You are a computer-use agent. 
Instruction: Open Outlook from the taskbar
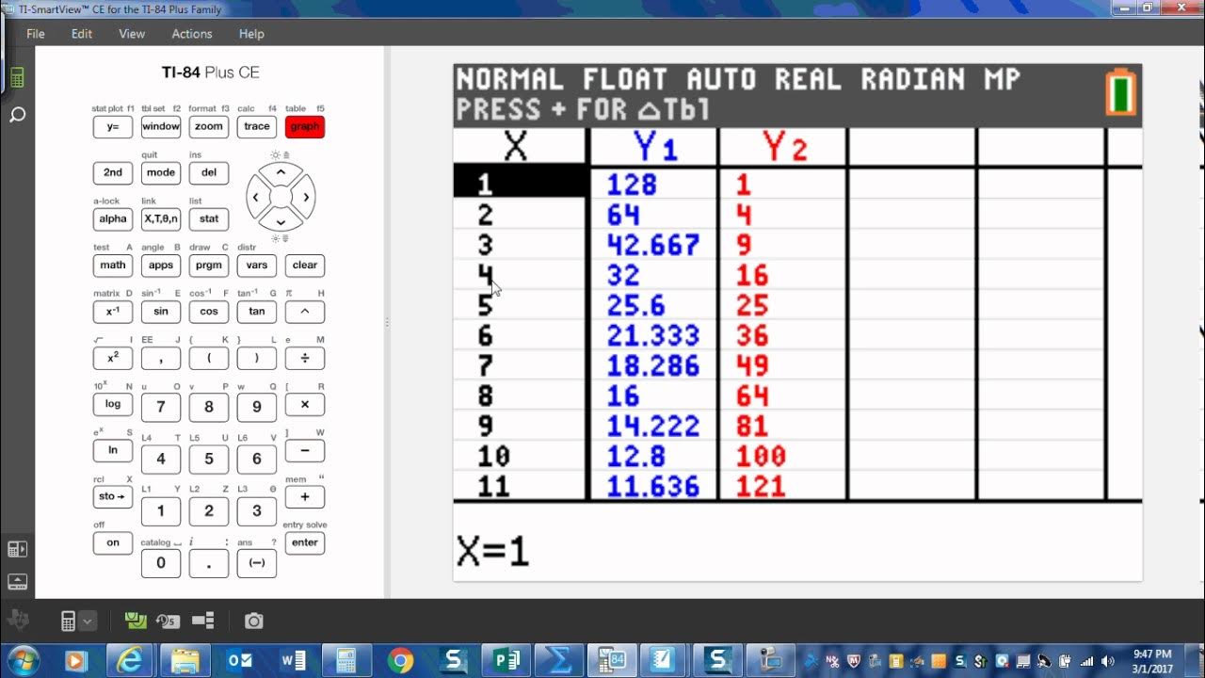(238, 660)
